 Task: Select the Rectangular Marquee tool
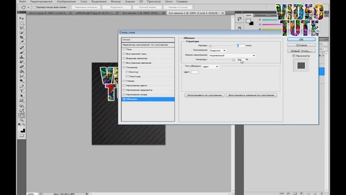click(x=22, y=23)
